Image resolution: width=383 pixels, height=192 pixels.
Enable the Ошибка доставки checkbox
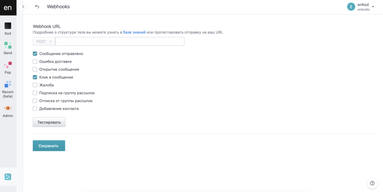pyautogui.click(x=35, y=61)
